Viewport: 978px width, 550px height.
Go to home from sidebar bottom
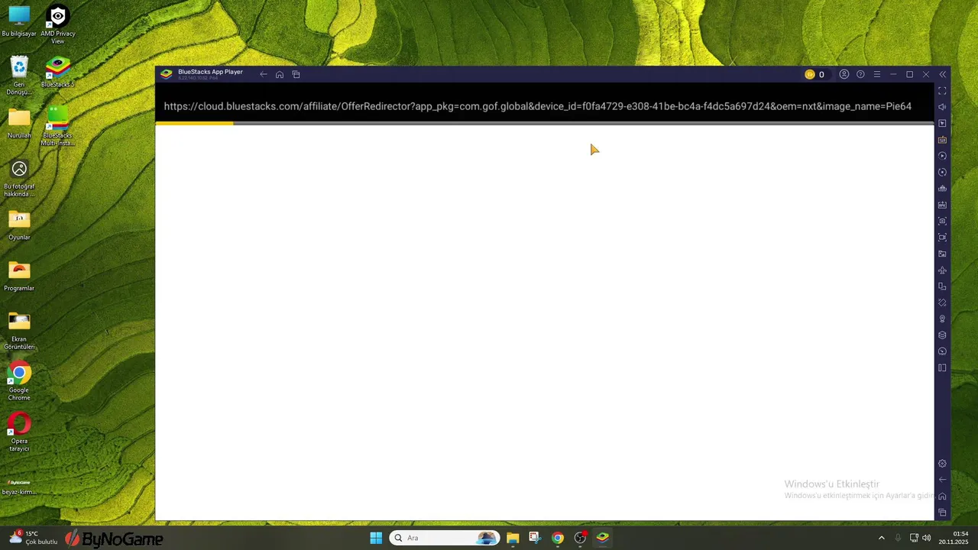pos(942,497)
